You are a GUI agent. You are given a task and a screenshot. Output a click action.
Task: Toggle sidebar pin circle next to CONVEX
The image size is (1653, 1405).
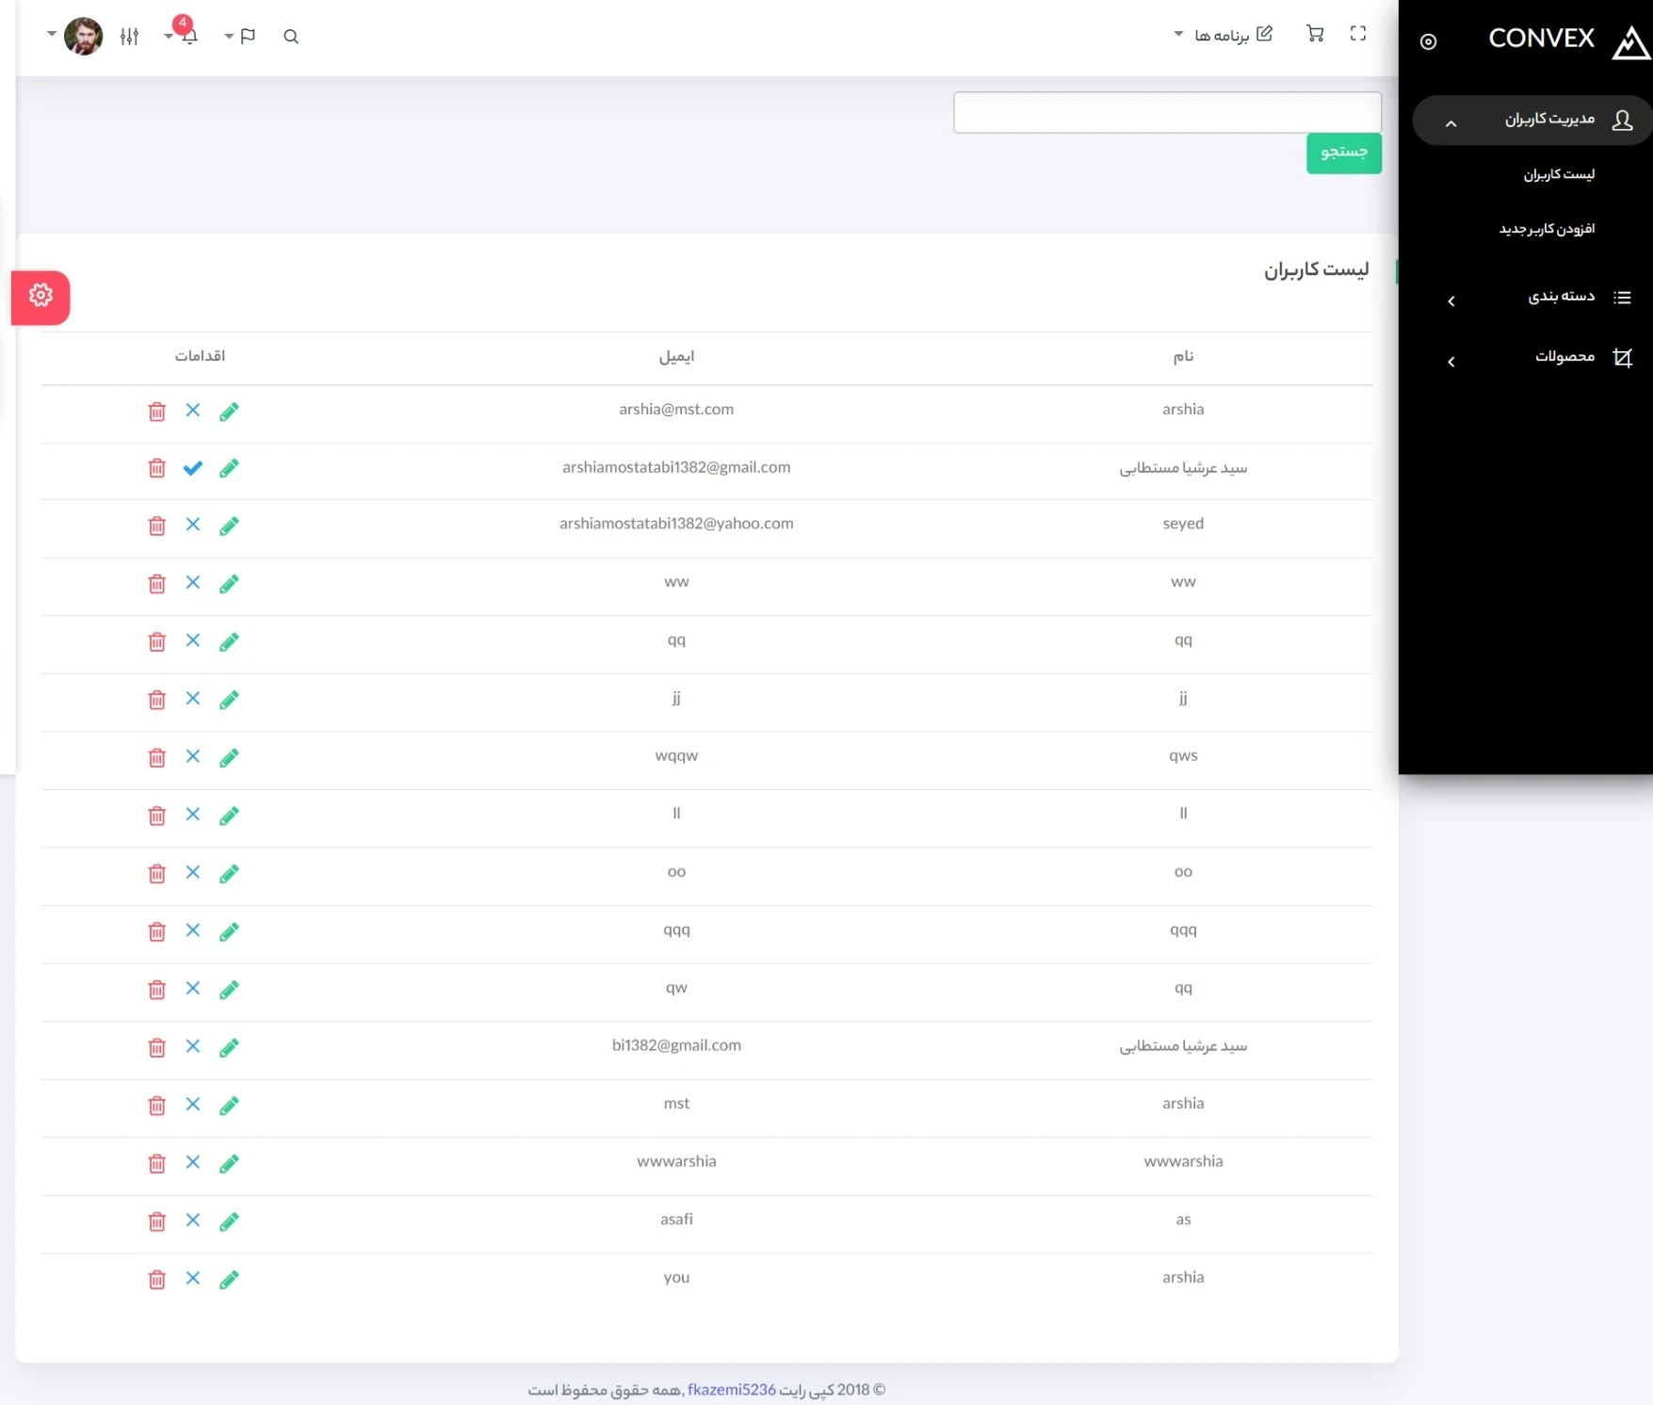[1428, 41]
